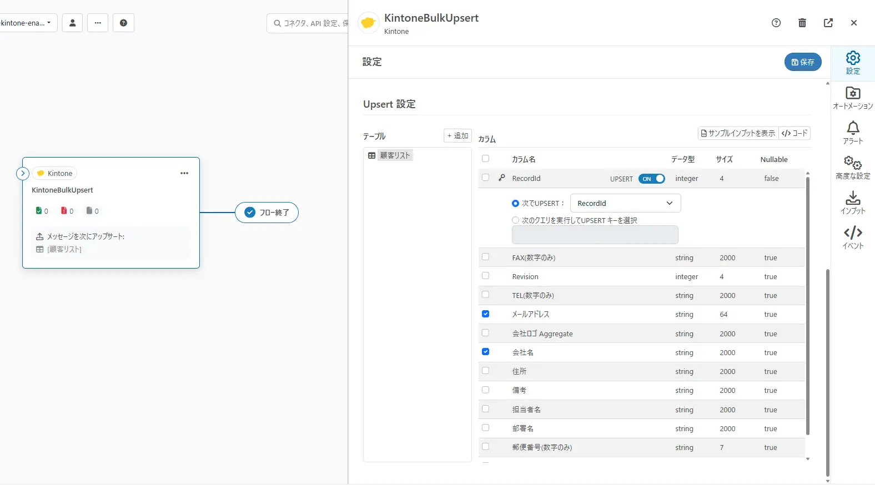Open the Automation tab in sidebar

point(853,98)
